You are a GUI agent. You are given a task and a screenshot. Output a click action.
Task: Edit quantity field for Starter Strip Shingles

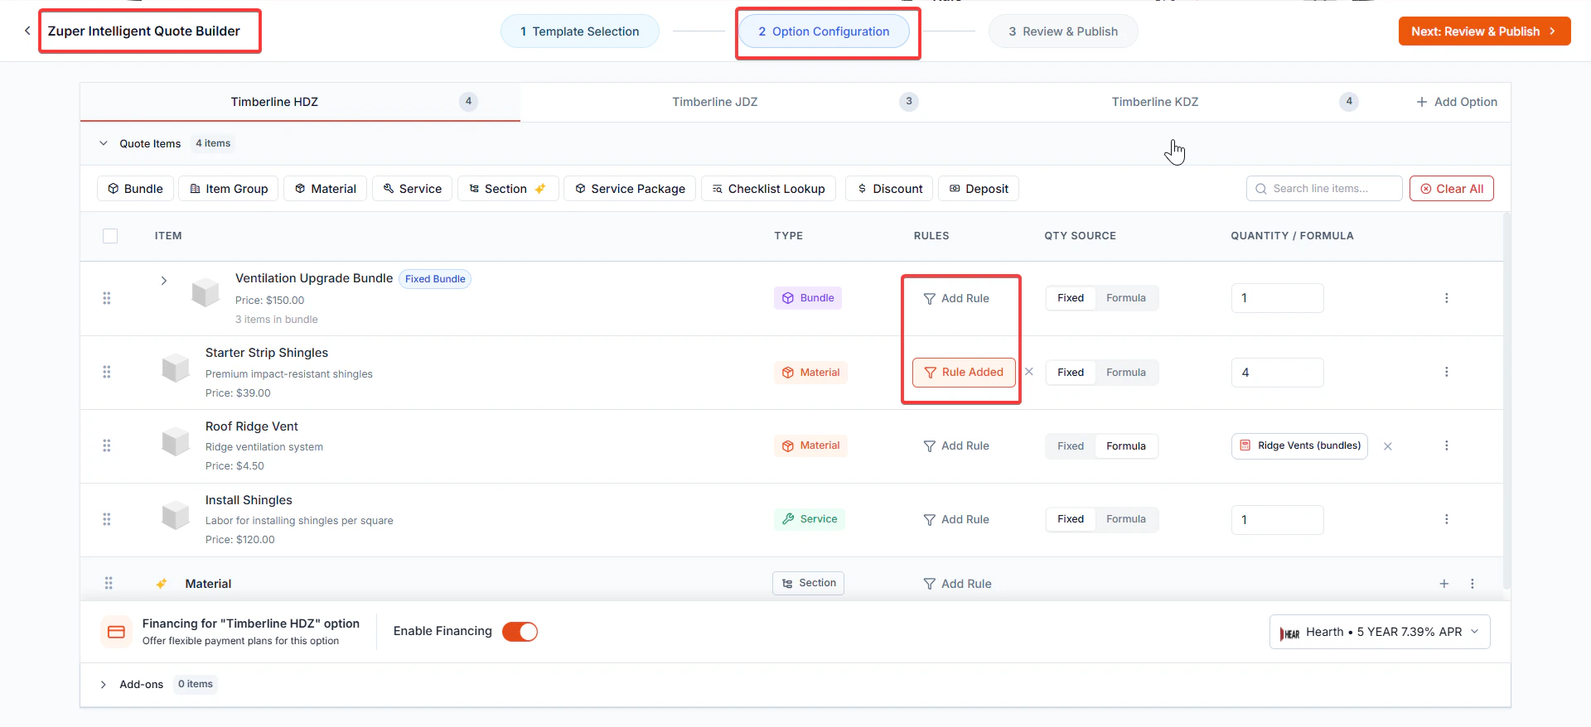click(1278, 373)
